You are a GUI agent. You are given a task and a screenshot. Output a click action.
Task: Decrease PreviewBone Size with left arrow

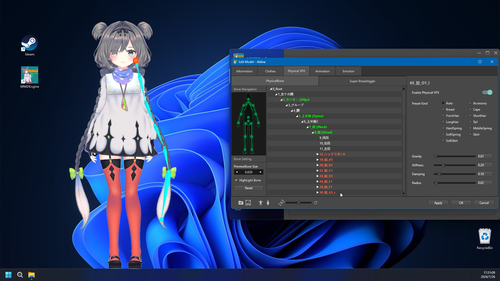point(237,172)
